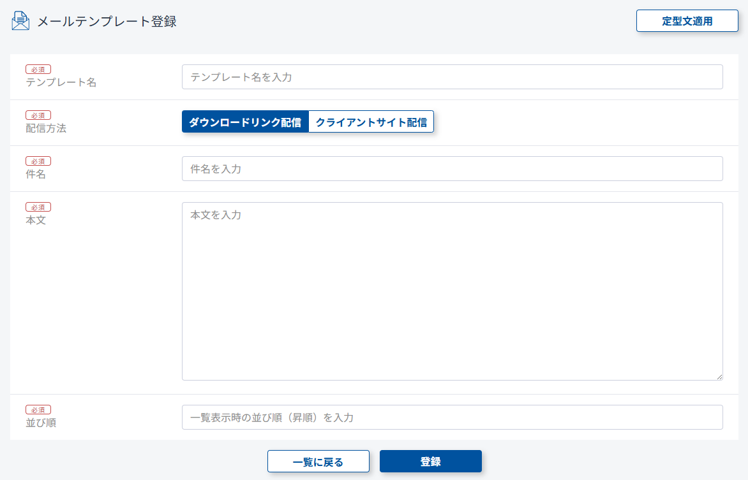748x480 pixels.
Task: Focus the テンプレート名 input field
Action: (452, 77)
